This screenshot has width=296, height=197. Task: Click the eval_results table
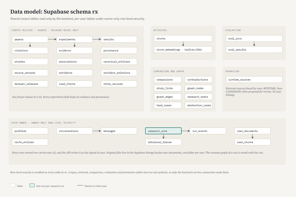(x=254, y=50)
